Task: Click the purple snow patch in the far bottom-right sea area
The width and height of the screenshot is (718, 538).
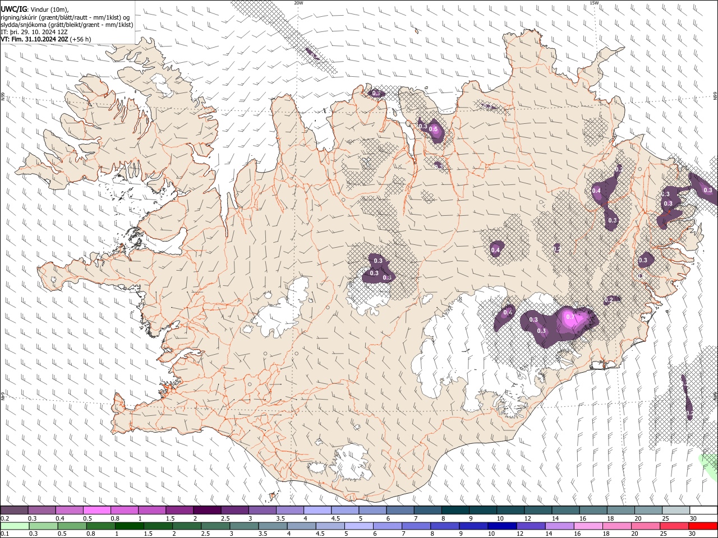Action: [x=687, y=398]
